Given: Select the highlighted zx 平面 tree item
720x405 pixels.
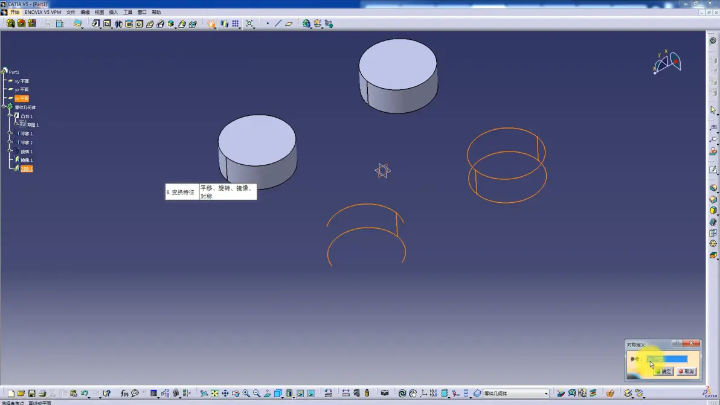Looking at the screenshot, I should click(22, 98).
